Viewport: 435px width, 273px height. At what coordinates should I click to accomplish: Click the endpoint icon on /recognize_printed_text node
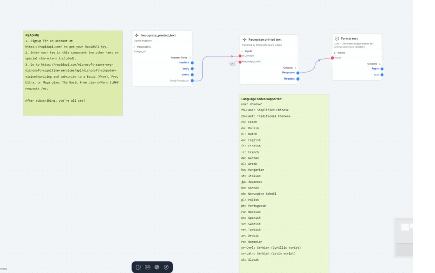(136, 36)
